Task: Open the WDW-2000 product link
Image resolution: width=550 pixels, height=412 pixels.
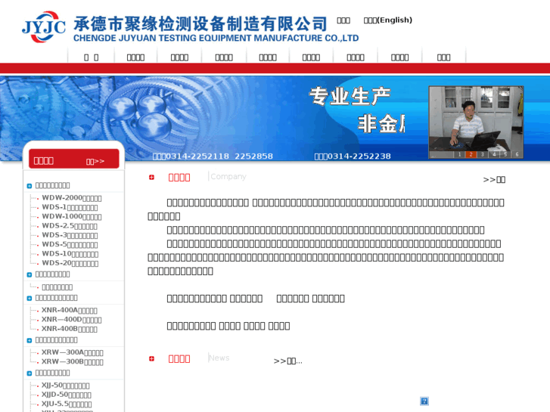Action: click(72, 198)
